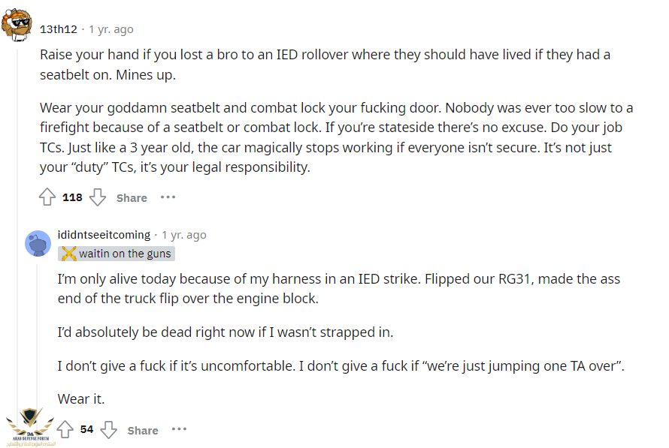Open more options on 13th12's comment
This screenshot has height=448, width=669.
(x=168, y=197)
